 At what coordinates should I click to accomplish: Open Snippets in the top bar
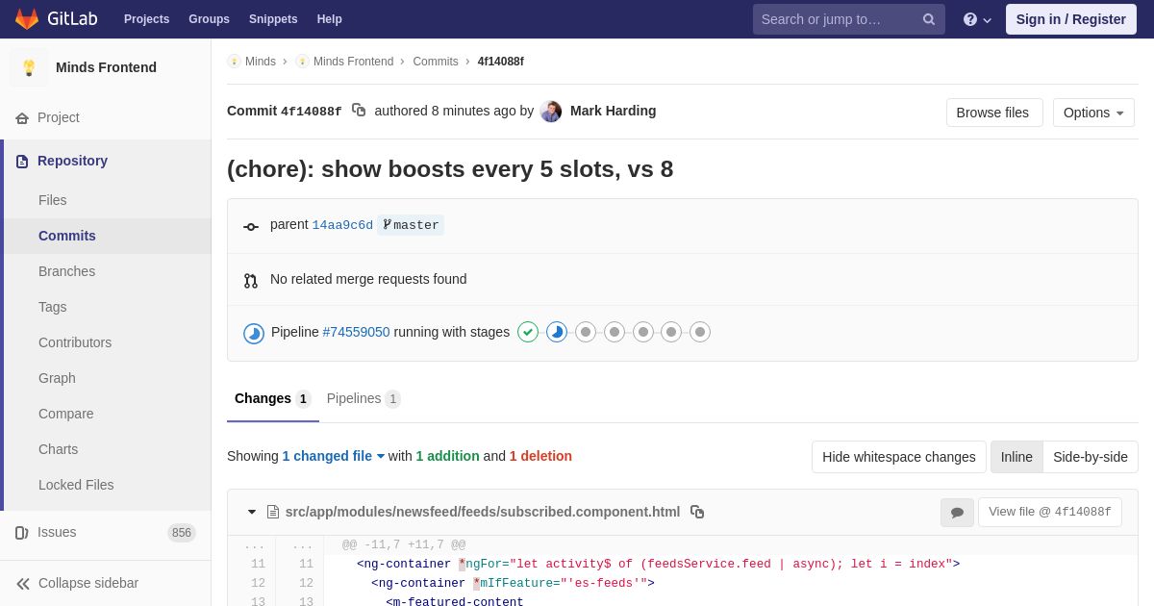[273, 19]
